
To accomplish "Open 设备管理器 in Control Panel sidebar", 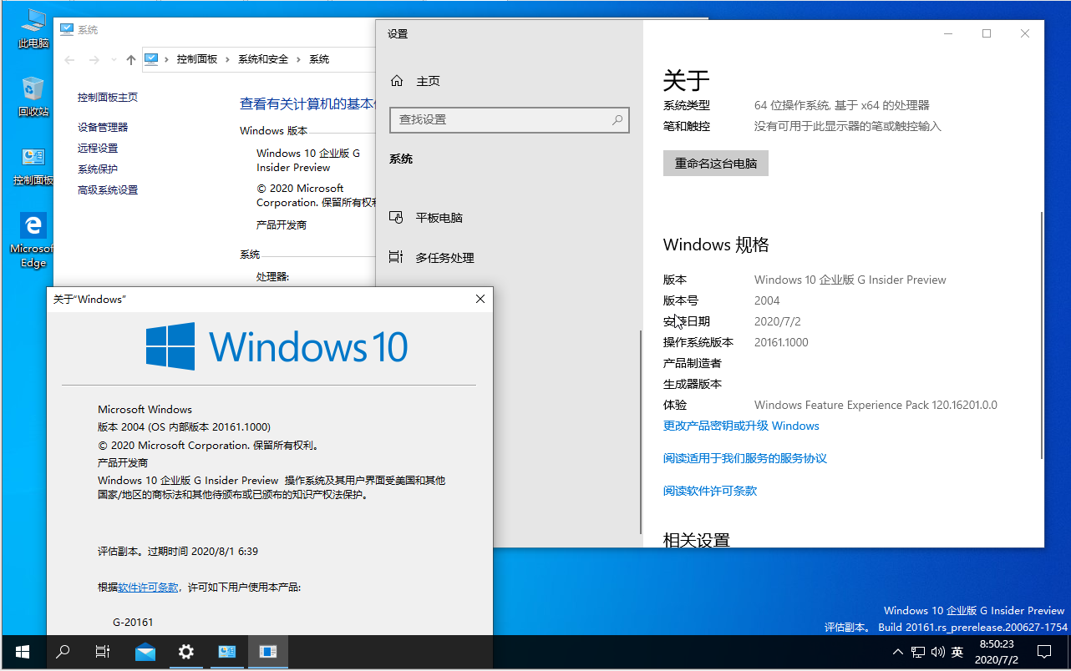I will (x=103, y=127).
